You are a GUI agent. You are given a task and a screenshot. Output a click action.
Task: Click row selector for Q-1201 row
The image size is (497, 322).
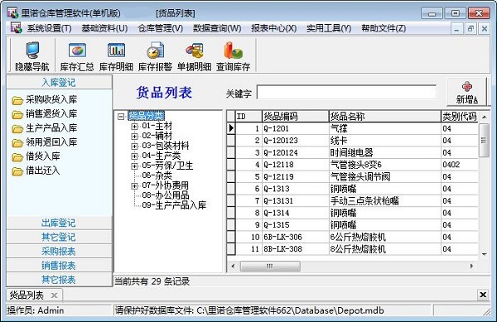(x=231, y=128)
